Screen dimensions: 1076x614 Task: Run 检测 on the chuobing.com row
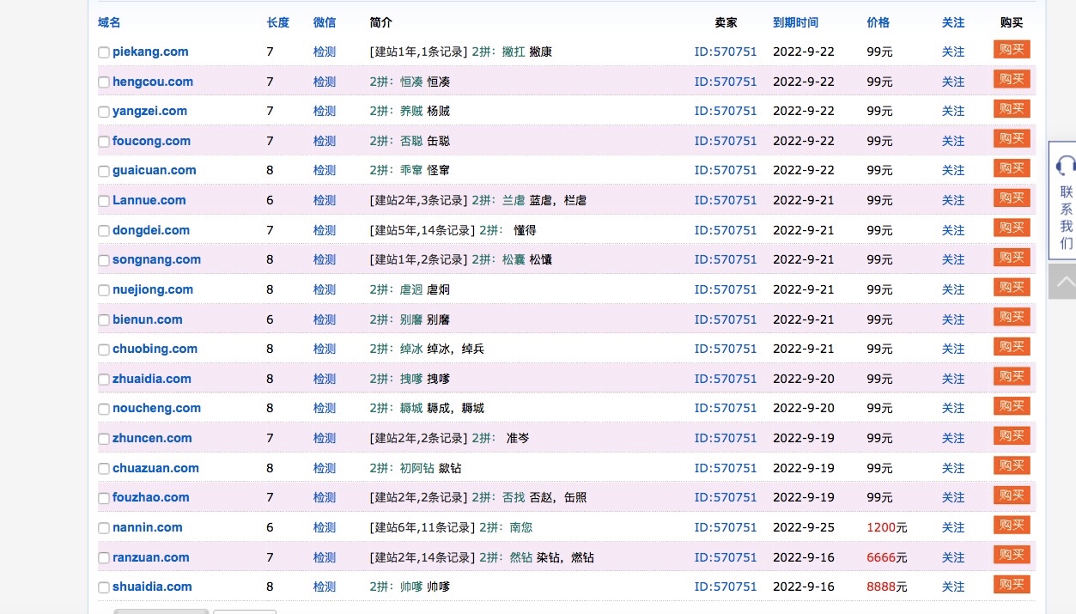pos(324,349)
